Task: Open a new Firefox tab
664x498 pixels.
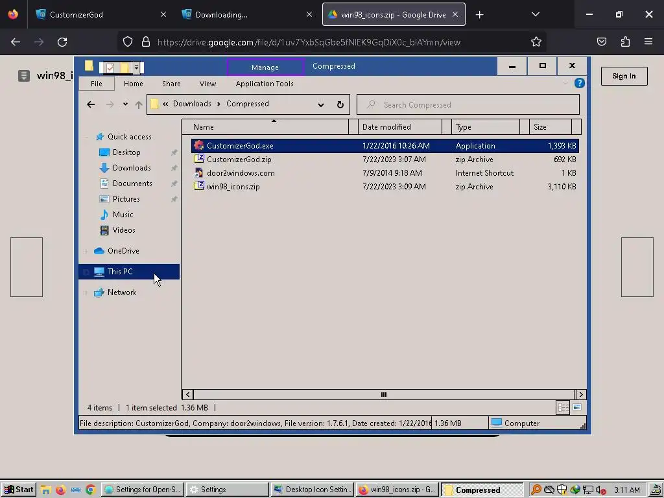Action: click(479, 15)
